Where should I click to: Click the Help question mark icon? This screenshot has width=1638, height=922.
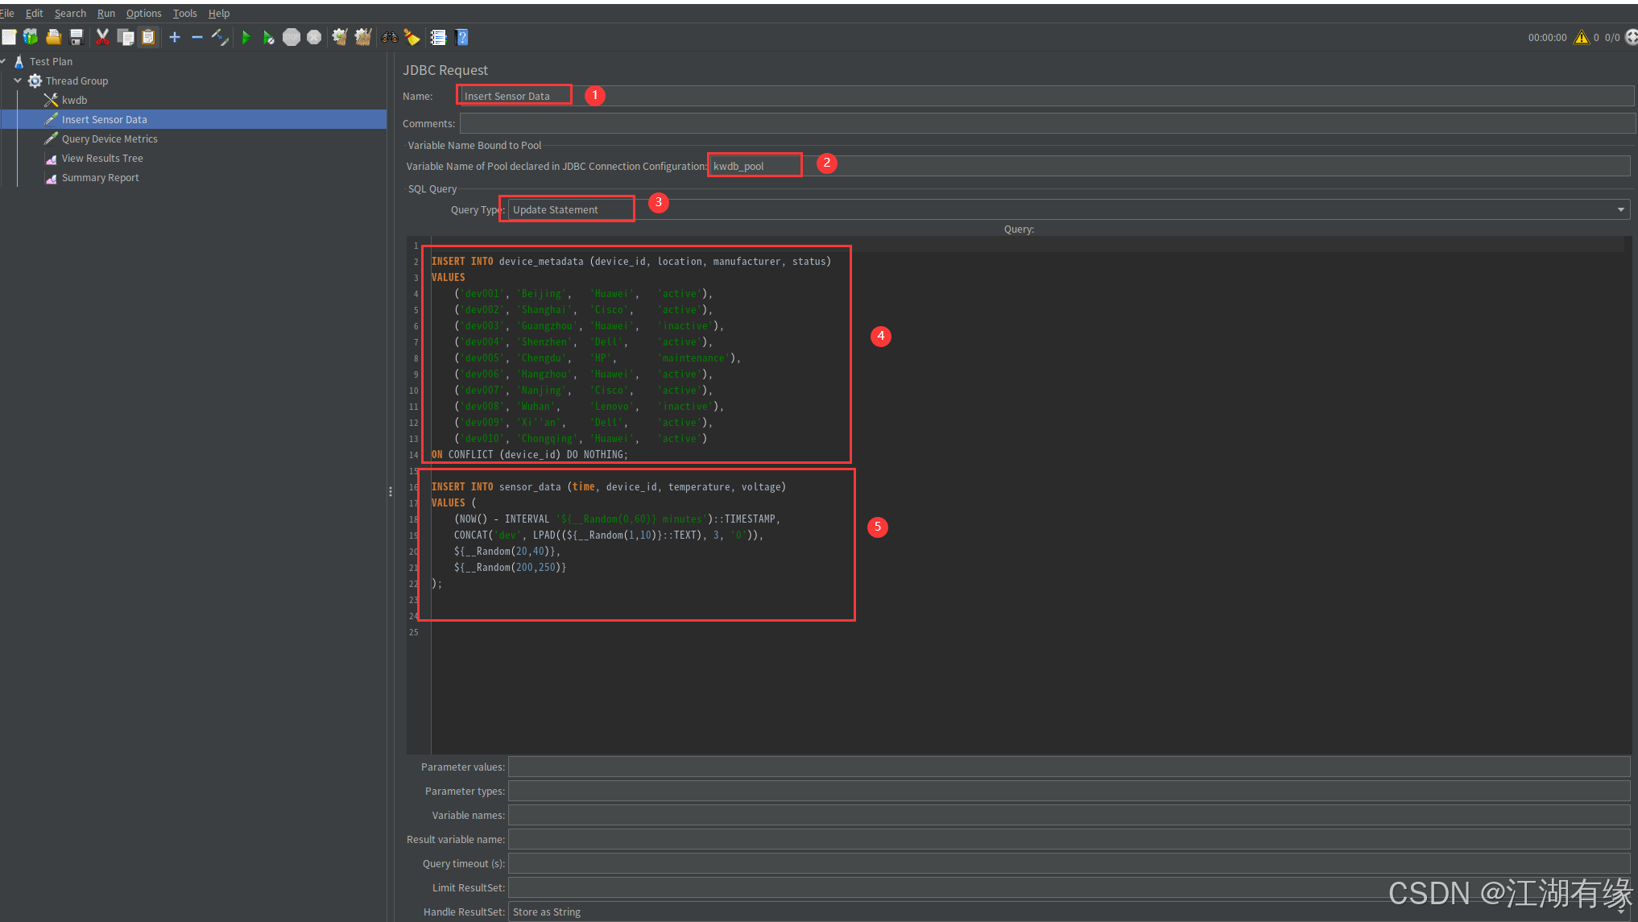(x=461, y=37)
